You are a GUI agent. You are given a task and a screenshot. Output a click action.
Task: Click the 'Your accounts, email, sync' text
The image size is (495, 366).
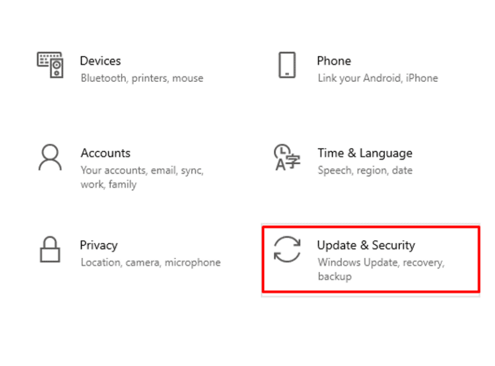(x=142, y=170)
